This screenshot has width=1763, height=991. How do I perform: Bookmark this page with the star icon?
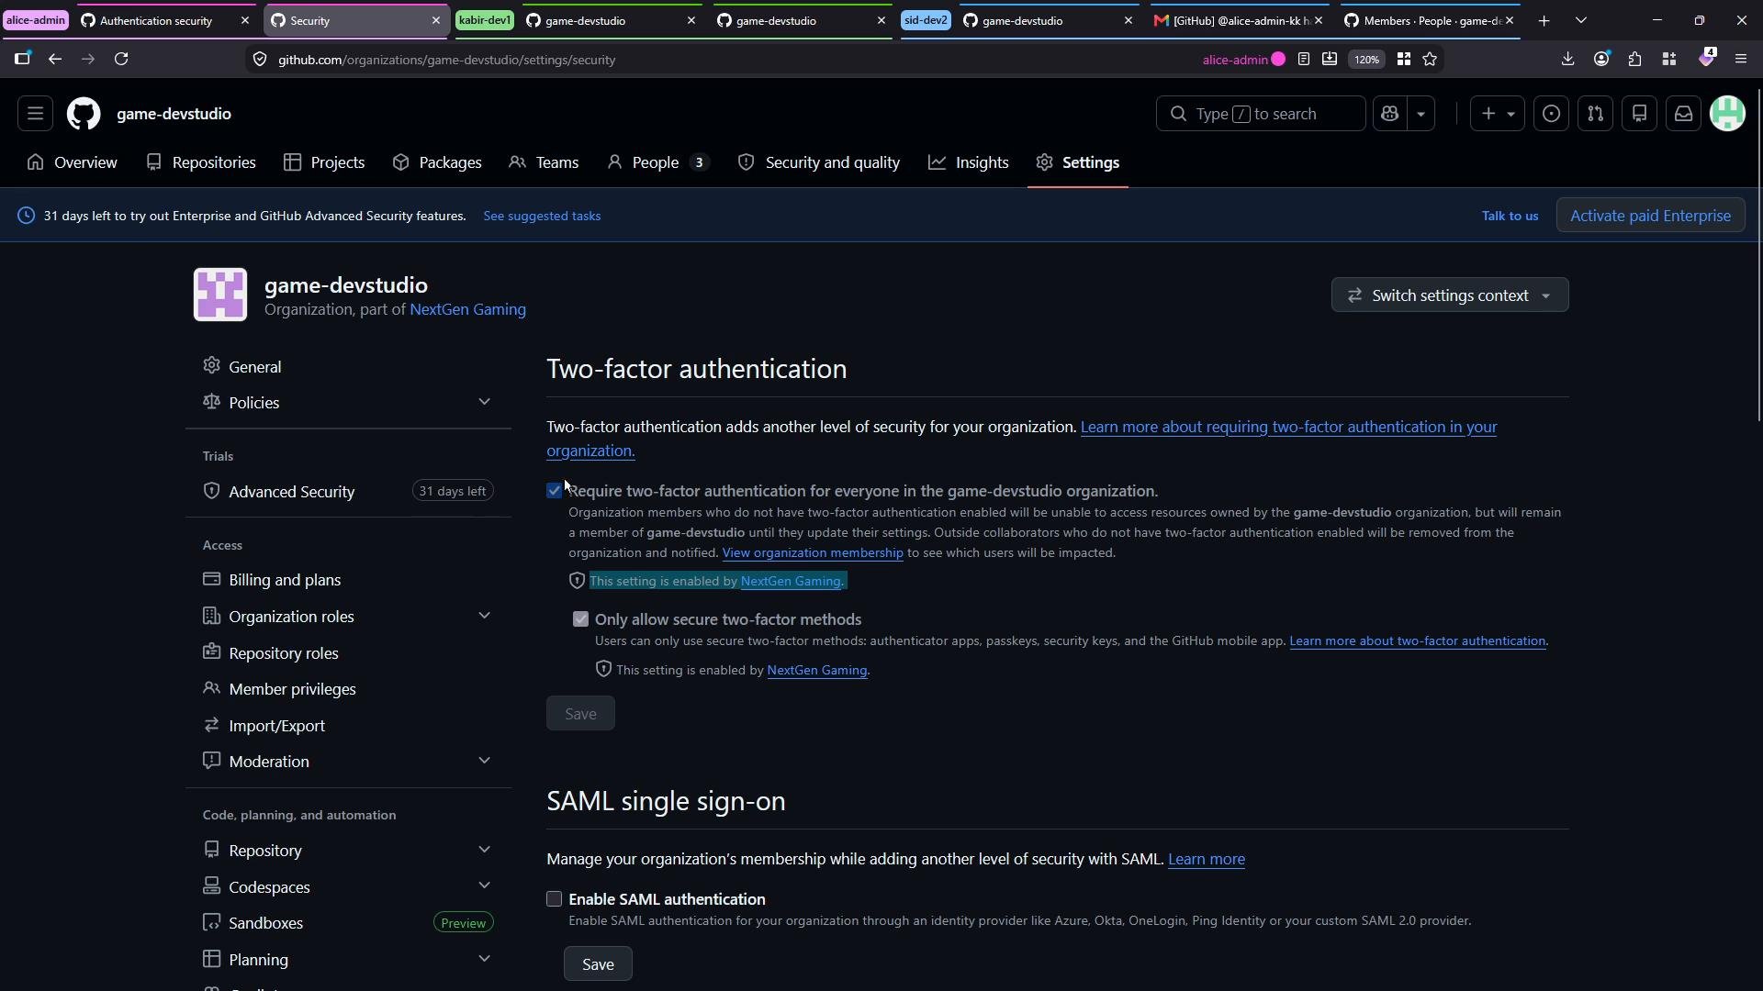coord(1430,59)
